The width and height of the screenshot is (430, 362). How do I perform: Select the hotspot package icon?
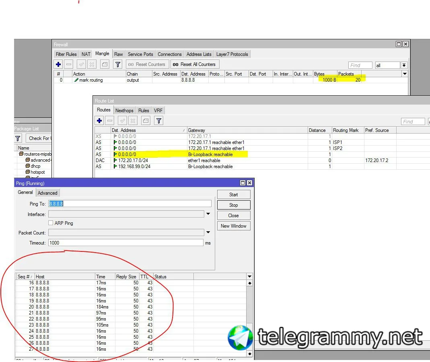pyautogui.click(x=28, y=172)
